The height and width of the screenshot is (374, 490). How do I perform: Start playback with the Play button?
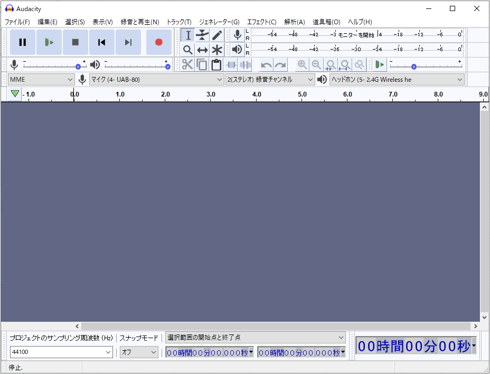tap(49, 42)
